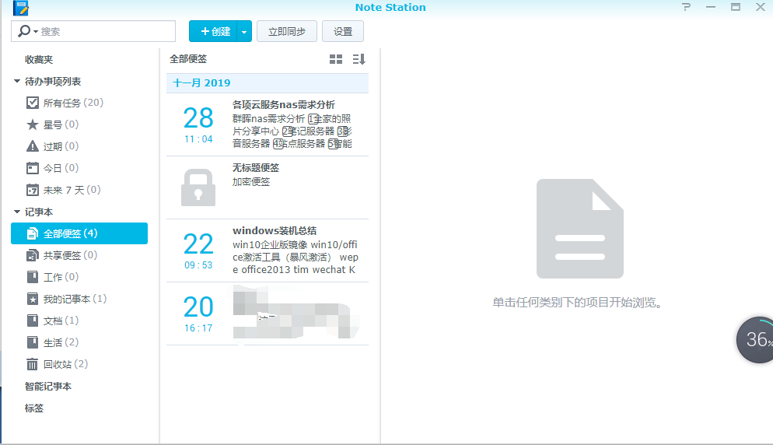Click the lock icon on encrypted note
This screenshot has width=773, height=445.
(198, 187)
